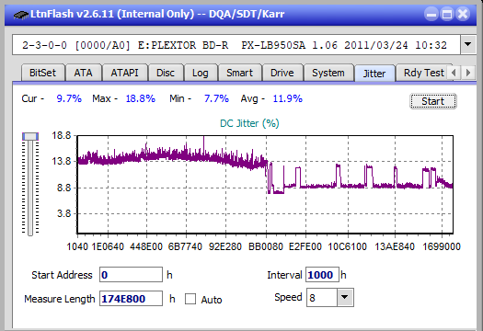
Task: Switch to the BitSet tab
Action: (43, 73)
